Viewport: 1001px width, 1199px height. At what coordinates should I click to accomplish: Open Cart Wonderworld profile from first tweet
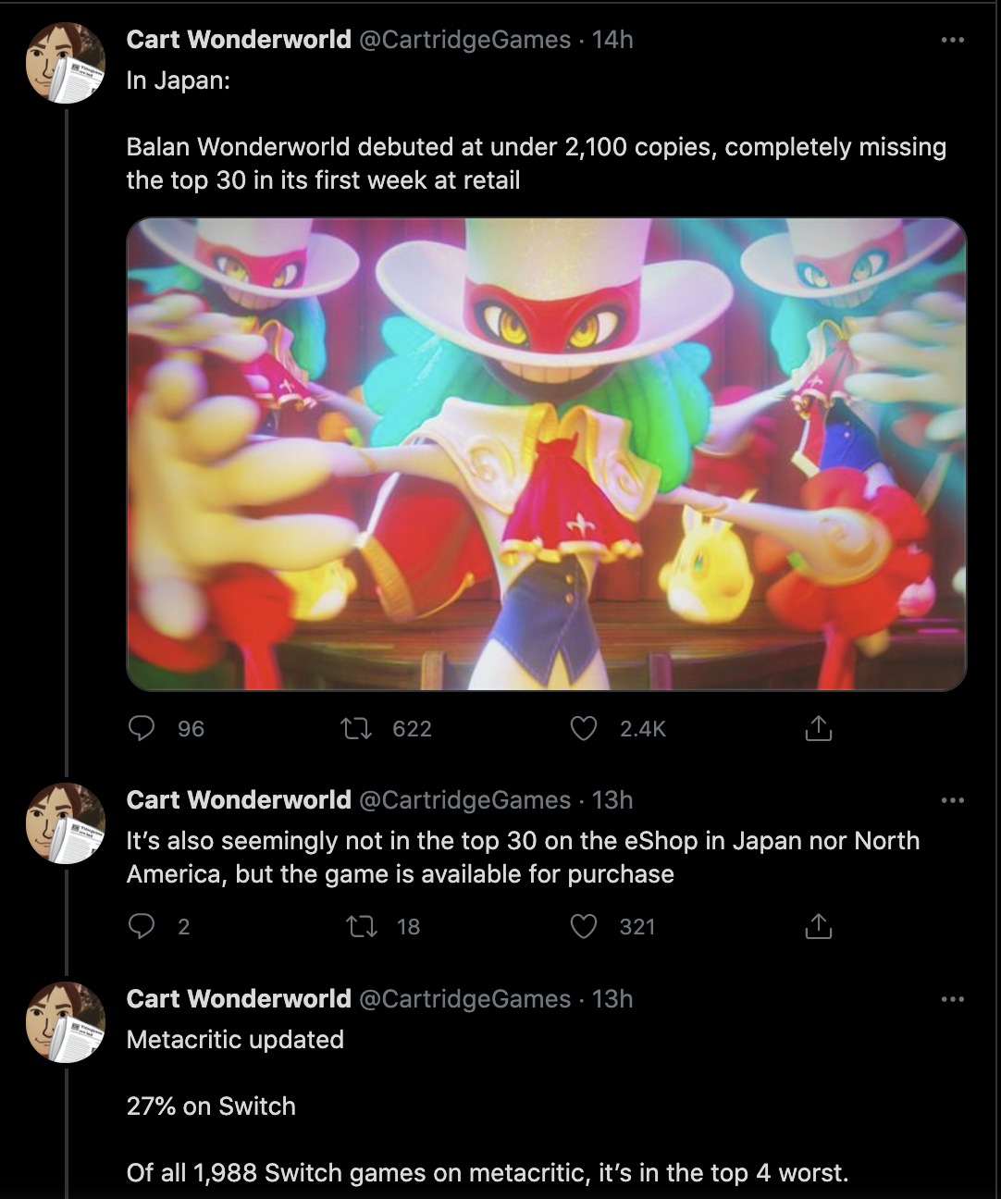click(239, 40)
